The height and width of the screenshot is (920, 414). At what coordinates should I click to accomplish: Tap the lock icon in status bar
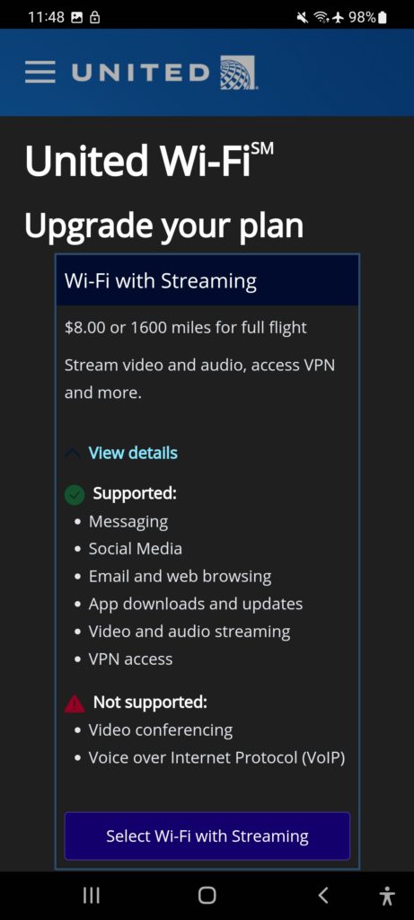pyautogui.click(x=94, y=18)
